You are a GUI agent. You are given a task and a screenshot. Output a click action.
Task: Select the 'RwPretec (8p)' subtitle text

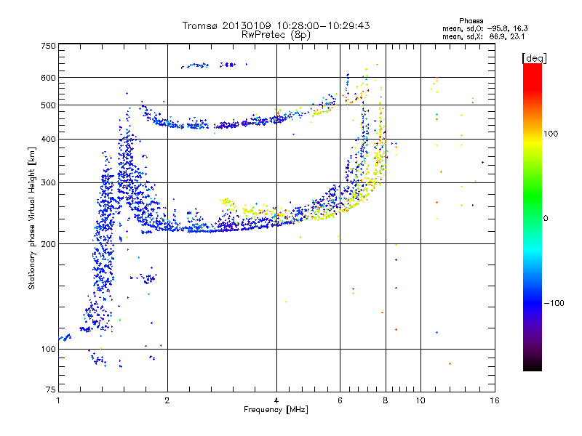click(276, 35)
